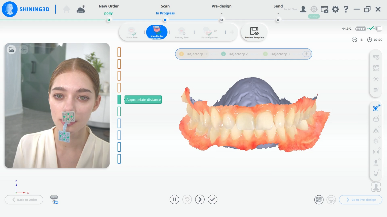The height and width of the screenshot is (217, 387).
Task: Click the computer connection status icon
Action: 379,28
